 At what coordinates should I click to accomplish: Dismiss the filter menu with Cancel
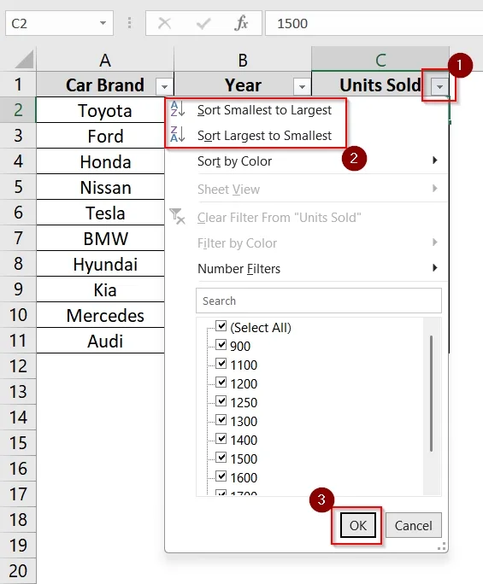413,525
